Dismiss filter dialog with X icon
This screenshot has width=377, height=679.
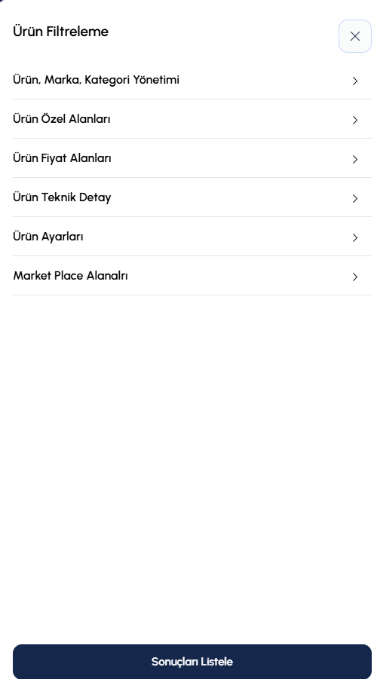tap(354, 36)
